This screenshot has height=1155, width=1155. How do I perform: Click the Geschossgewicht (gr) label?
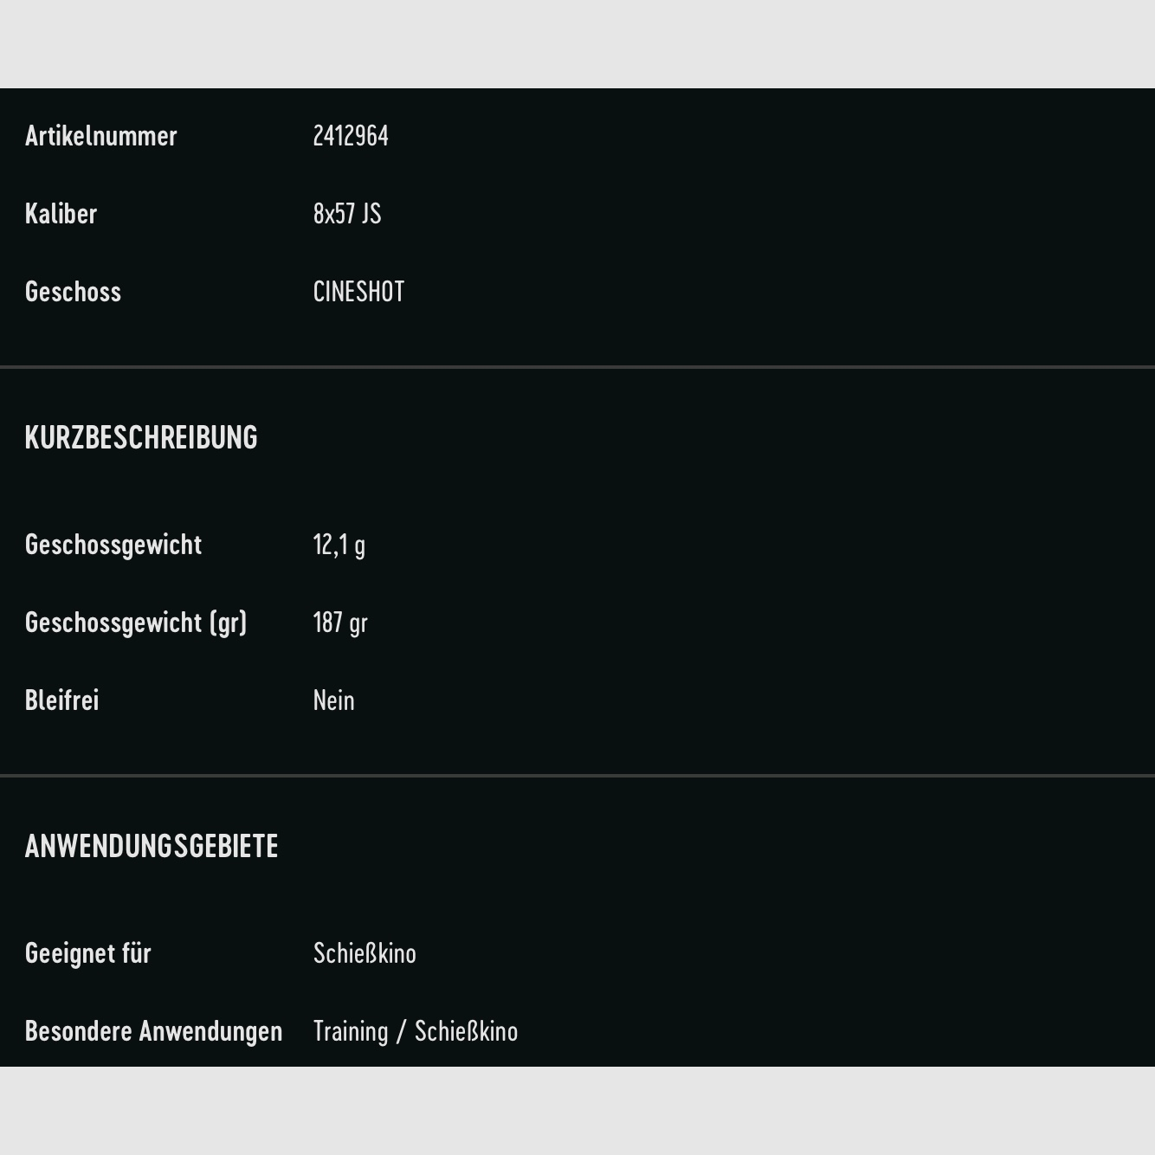pyautogui.click(x=136, y=623)
